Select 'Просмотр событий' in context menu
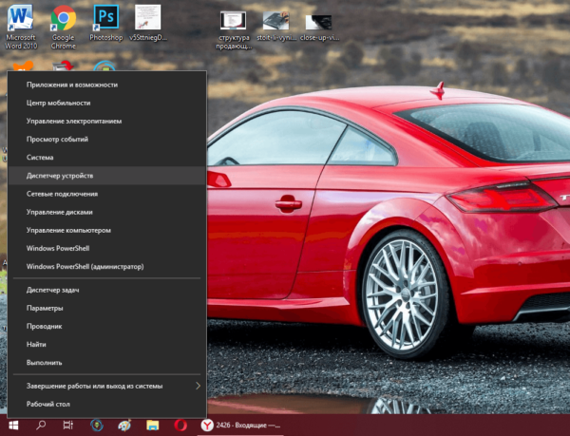Image resolution: width=570 pixels, height=436 pixels. [107, 139]
